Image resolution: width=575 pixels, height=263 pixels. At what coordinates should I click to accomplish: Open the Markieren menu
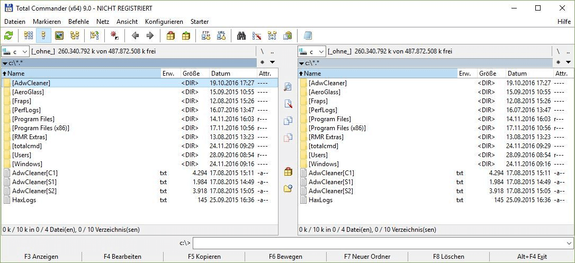click(47, 22)
